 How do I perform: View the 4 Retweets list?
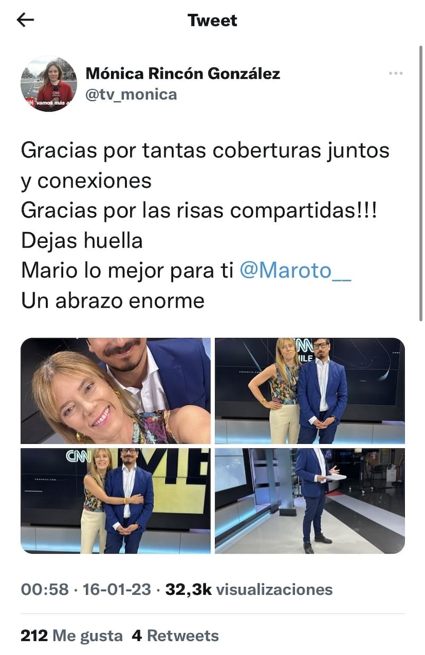(x=175, y=636)
